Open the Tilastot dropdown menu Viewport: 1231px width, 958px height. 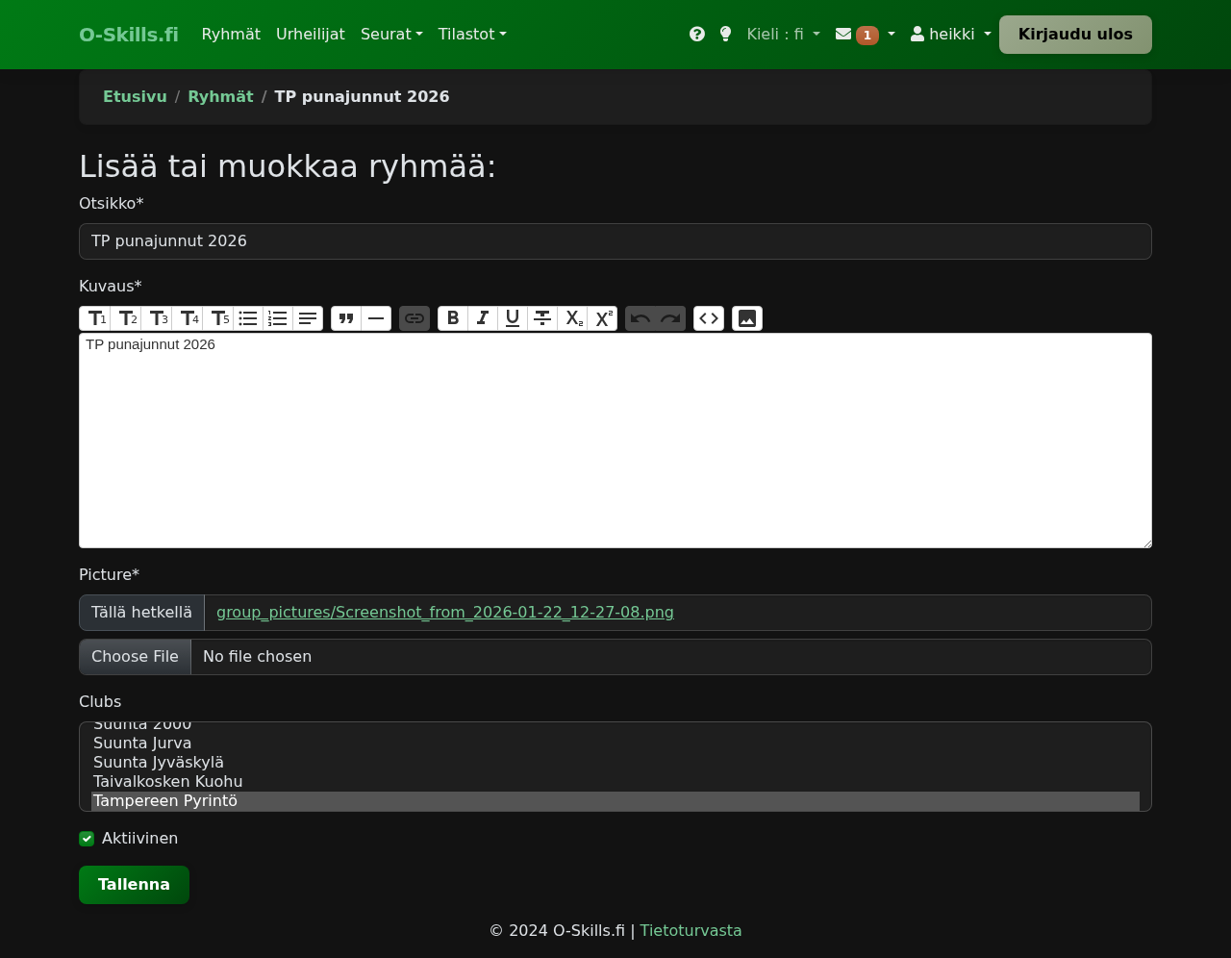coord(471,35)
